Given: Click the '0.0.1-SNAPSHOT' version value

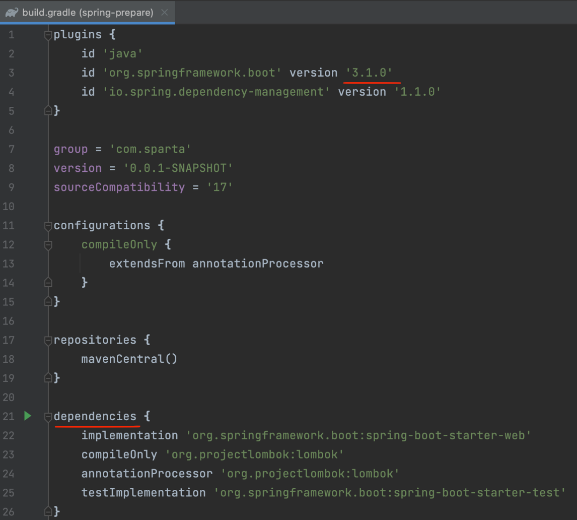Looking at the screenshot, I should click(x=178, y=168).
